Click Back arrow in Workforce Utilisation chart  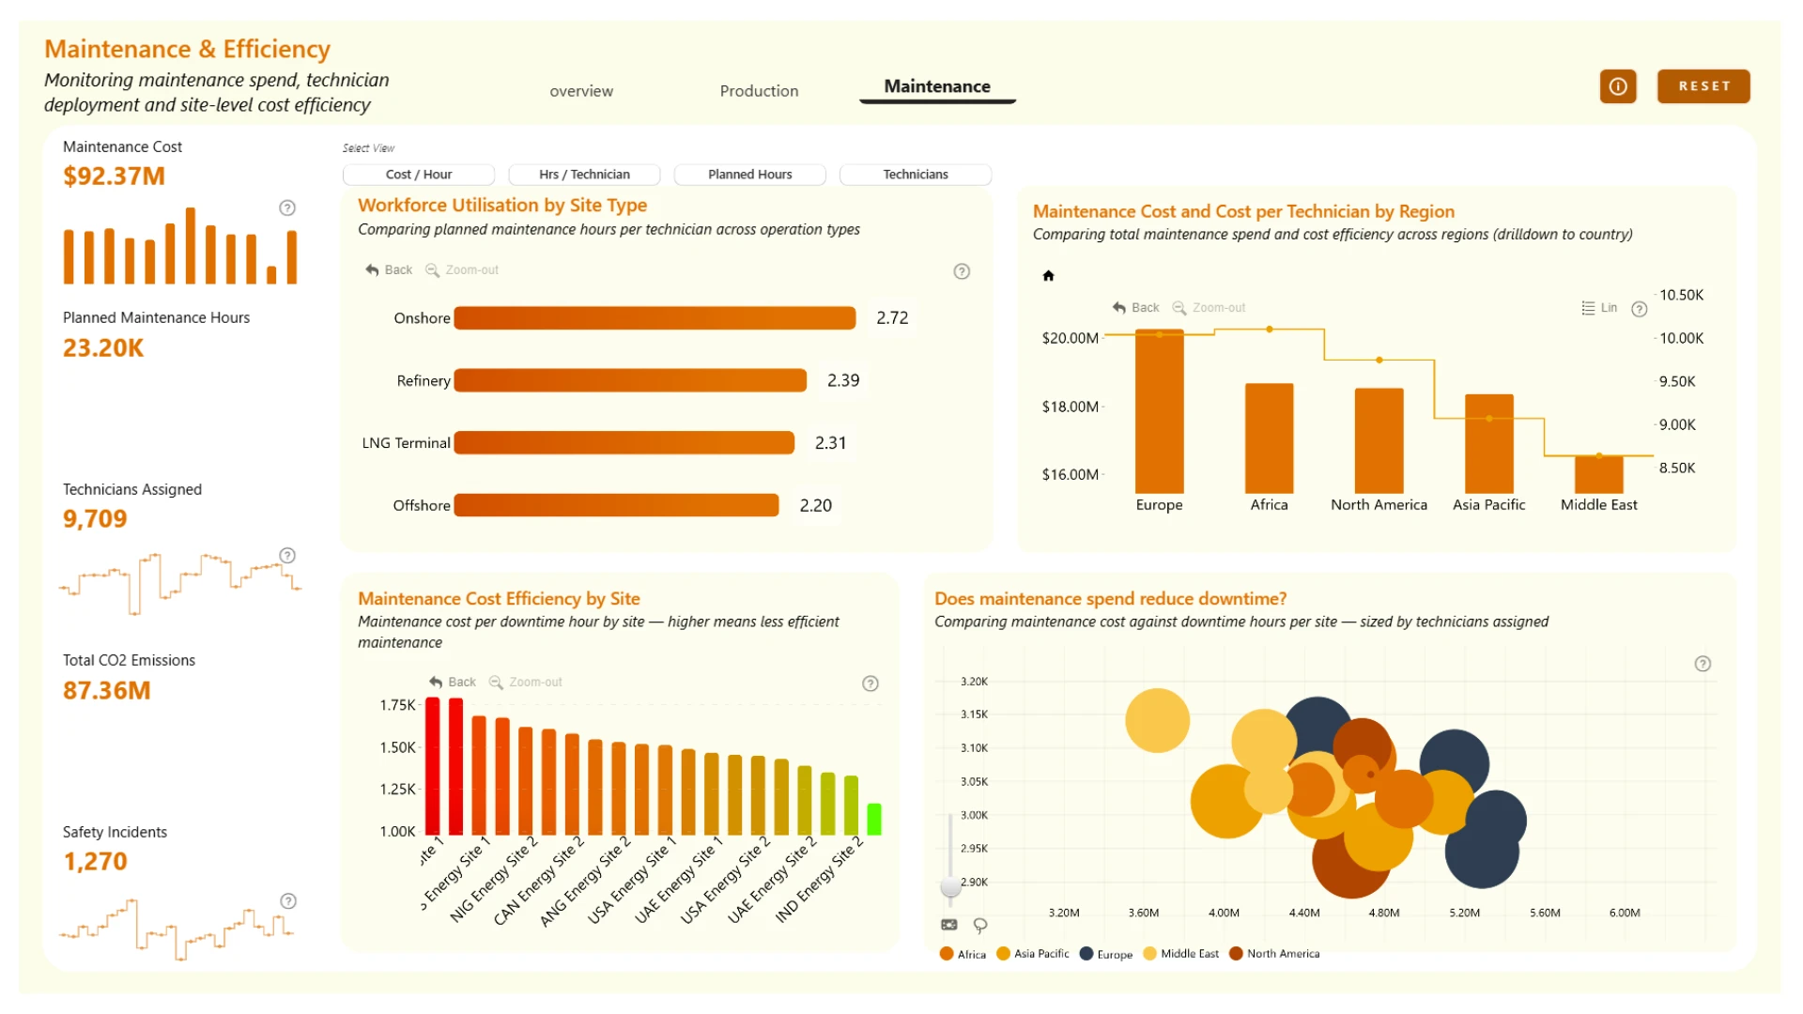tap(389, 269)
